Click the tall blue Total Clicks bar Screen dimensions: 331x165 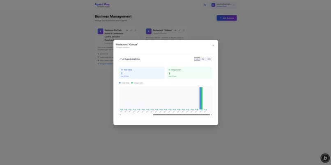point(200,98)
